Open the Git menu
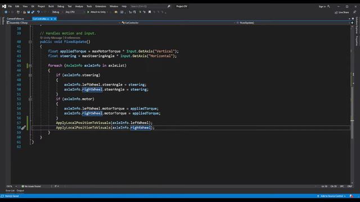 (x=33, y=6)
